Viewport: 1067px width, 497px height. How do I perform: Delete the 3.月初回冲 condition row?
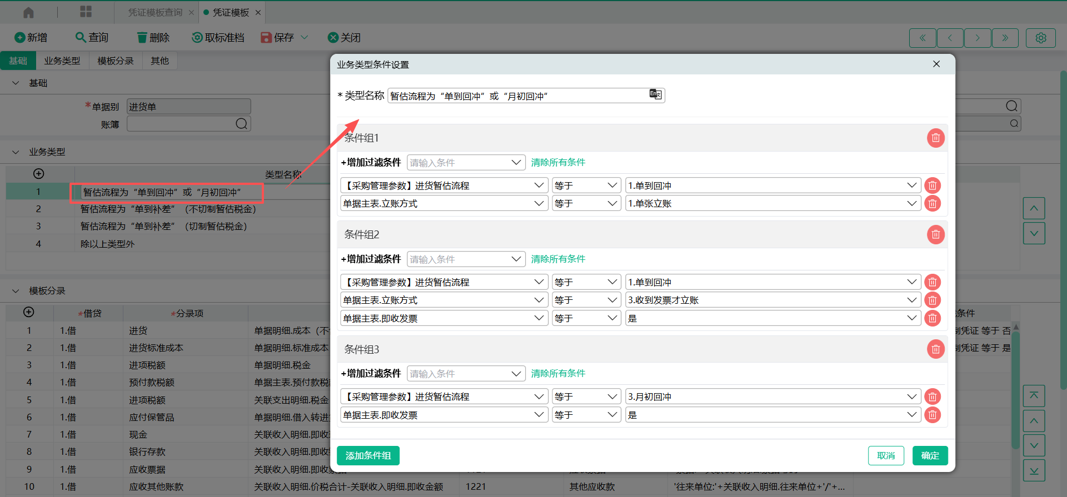click(x=933, y=396)
